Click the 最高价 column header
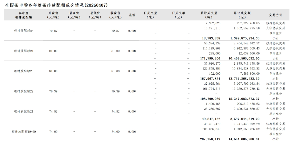The height and width of the screenshot is (149, 297). pyautogui.click(x=74, y=15)
